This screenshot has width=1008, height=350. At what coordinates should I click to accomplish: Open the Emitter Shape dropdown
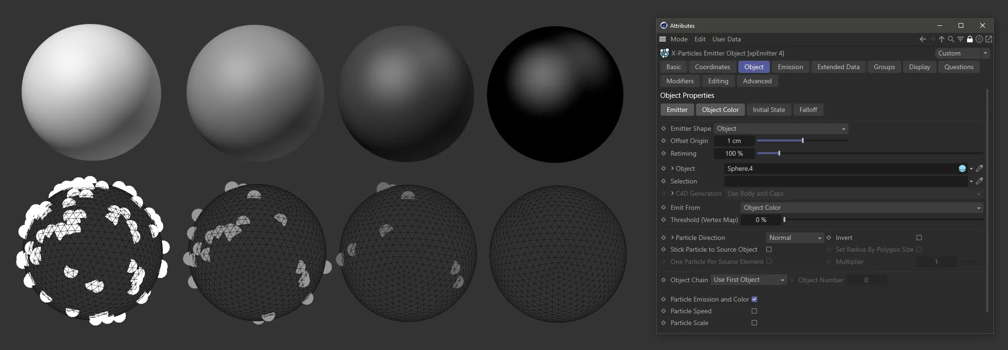pyautogui.click(x=781, y=128)
